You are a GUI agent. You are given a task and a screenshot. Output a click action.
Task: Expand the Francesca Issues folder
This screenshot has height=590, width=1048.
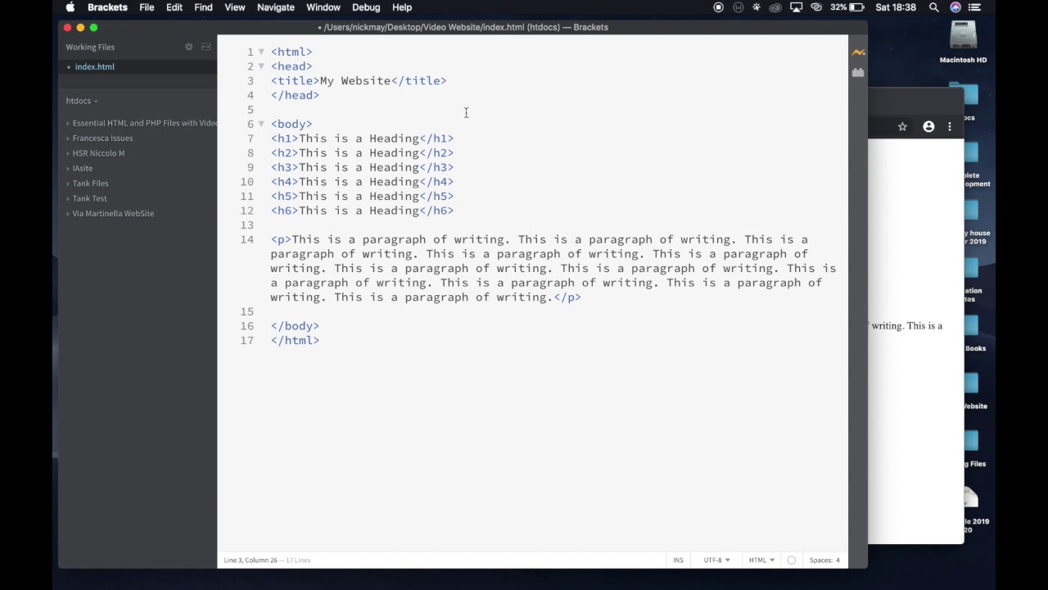click(x=99, y=138)
